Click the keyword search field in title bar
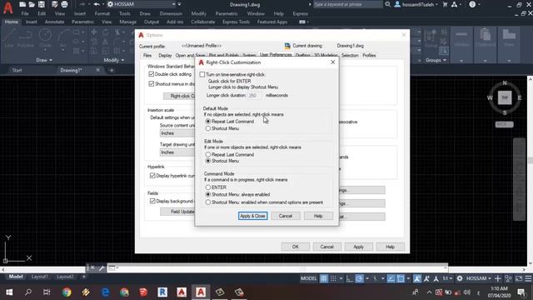This screenshot has width=533, height=300. click(x=347, y=4)
